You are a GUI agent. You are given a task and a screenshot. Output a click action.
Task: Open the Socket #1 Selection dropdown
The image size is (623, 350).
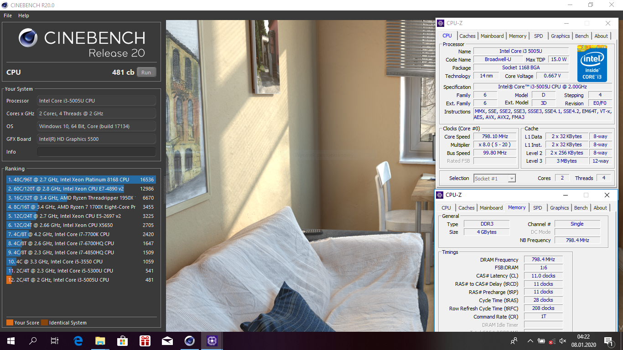495,179
